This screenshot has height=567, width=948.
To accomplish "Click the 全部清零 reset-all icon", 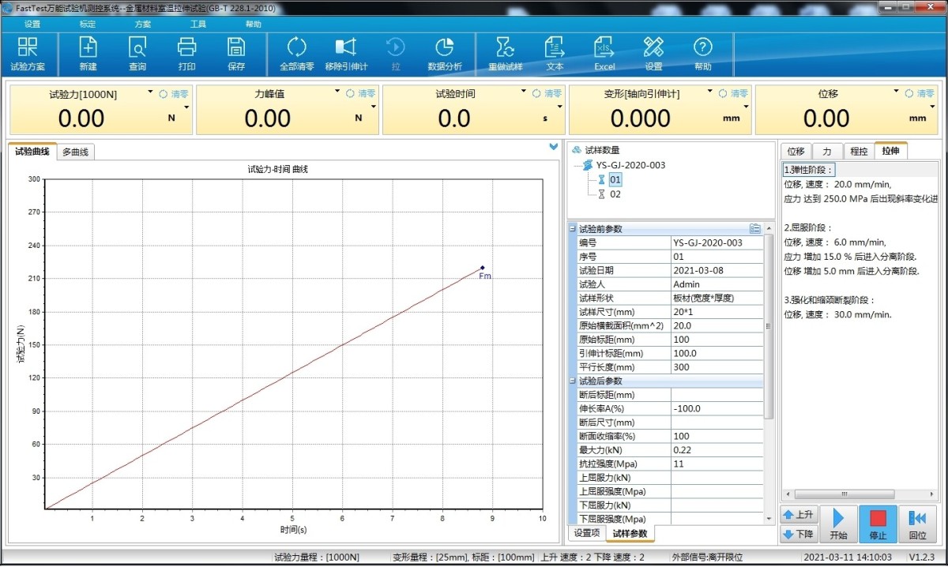I will 297,54.
